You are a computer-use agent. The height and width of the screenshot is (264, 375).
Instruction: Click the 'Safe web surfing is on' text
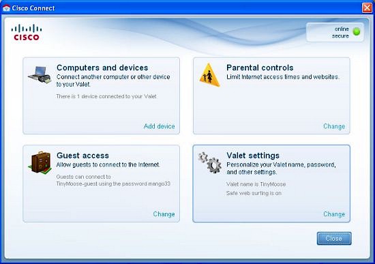point(254,193)
